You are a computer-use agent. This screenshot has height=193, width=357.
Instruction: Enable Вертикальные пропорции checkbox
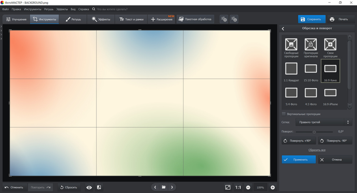(284, 114)
